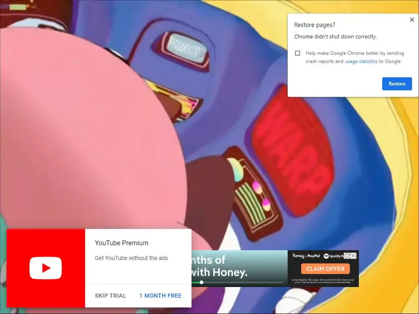Click "Restore pages?" dialog heading
The image size is (419, 314).
(315, 25)
